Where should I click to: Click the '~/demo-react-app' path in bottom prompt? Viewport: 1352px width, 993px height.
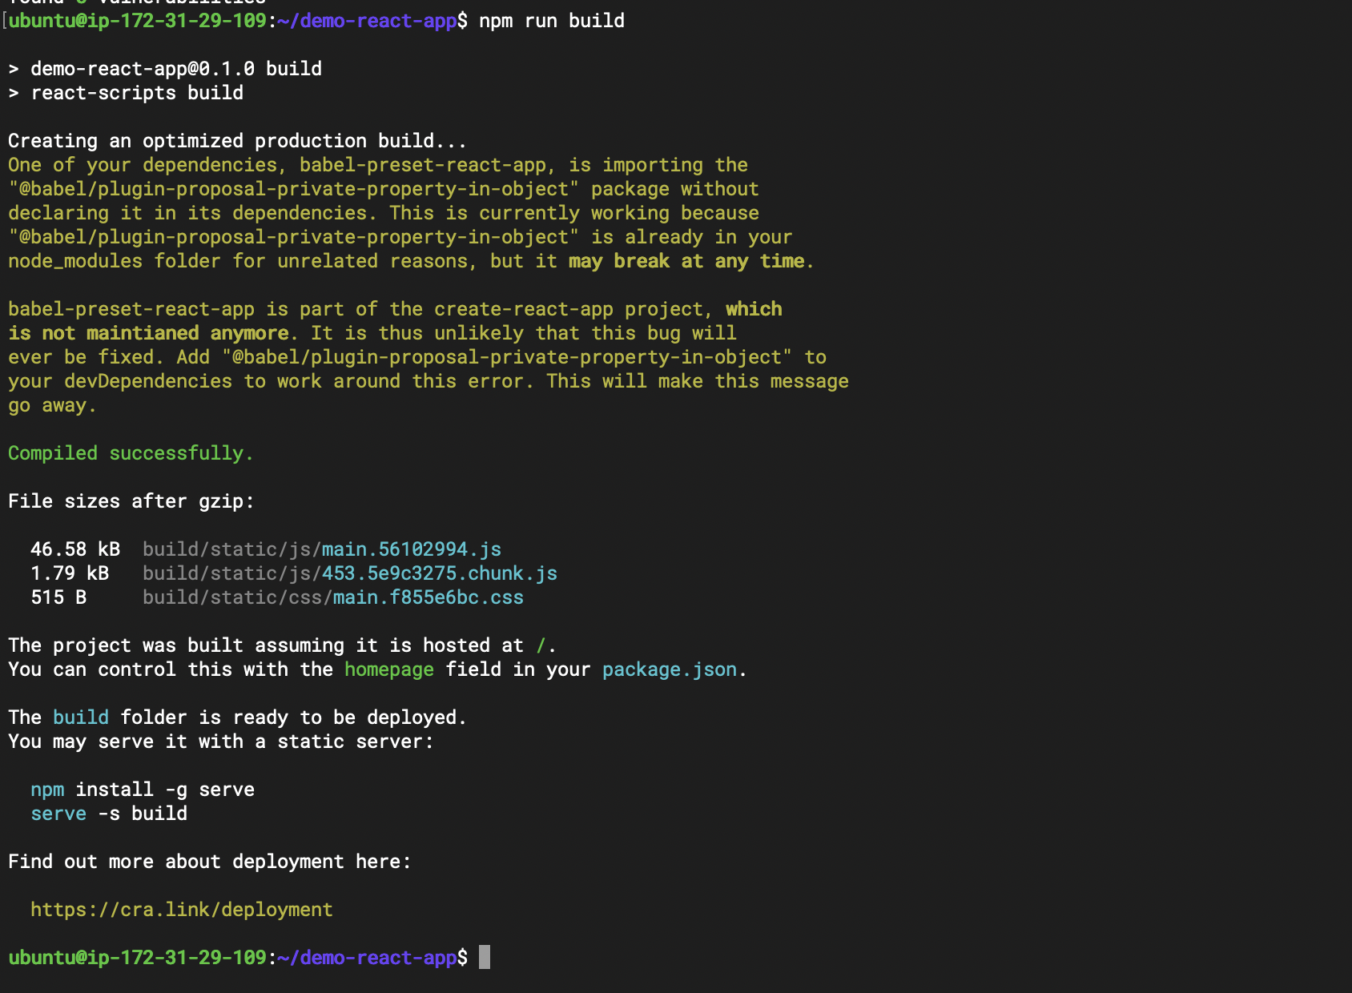coord(367,958)
